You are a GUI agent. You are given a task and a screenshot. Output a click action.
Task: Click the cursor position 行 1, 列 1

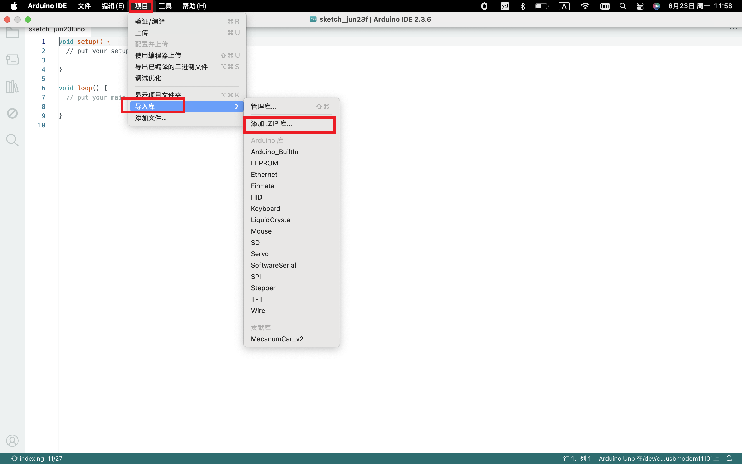pos(577,459)
